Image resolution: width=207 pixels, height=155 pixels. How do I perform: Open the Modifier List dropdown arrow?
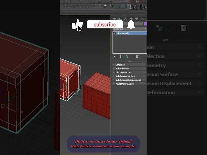click(145, 29)
